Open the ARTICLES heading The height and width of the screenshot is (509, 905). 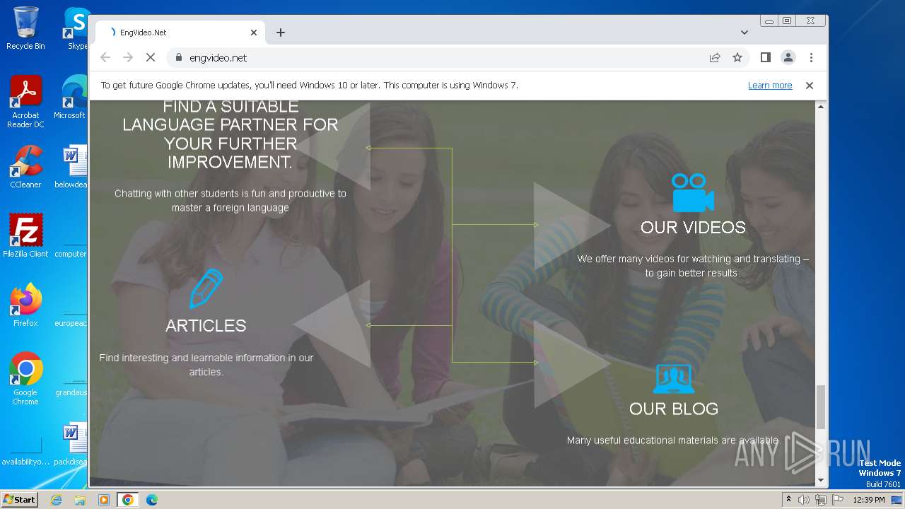(x=206, y=326)
